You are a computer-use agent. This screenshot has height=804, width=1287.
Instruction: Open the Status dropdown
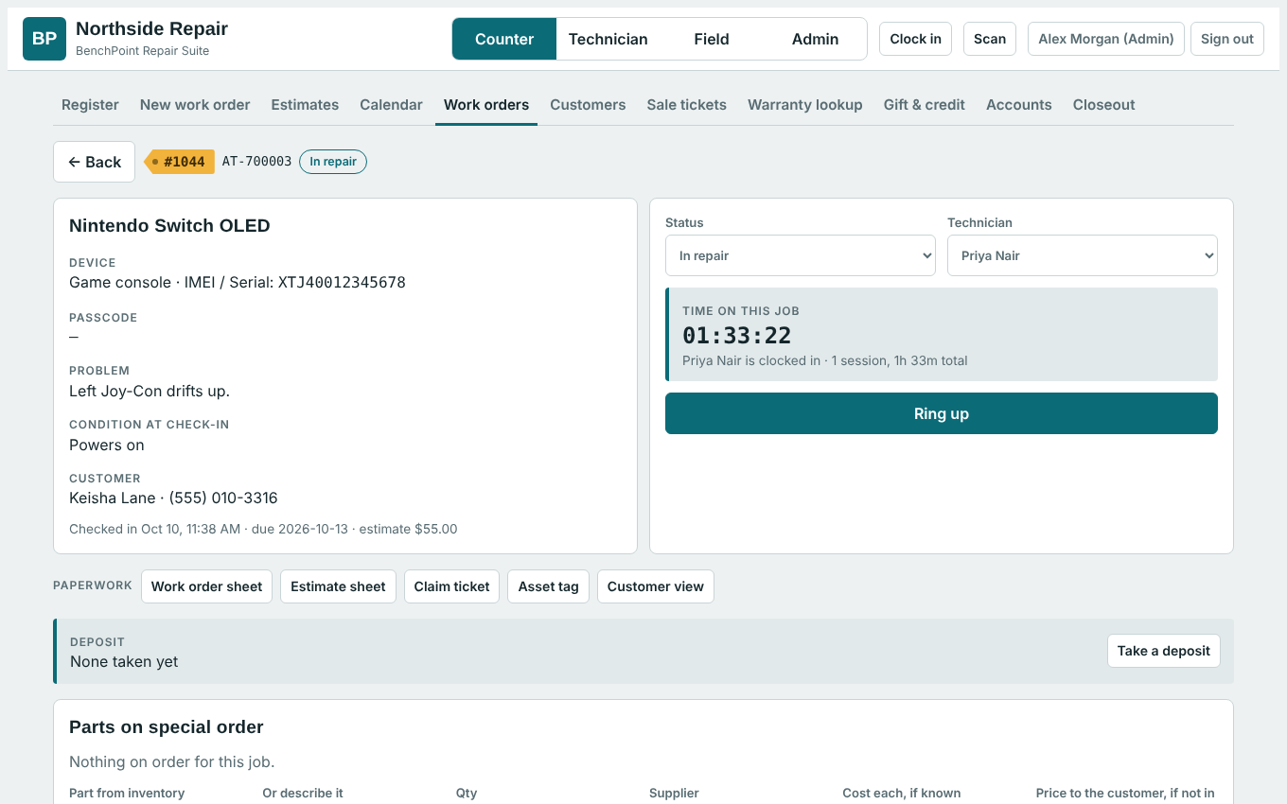[801, 255]
